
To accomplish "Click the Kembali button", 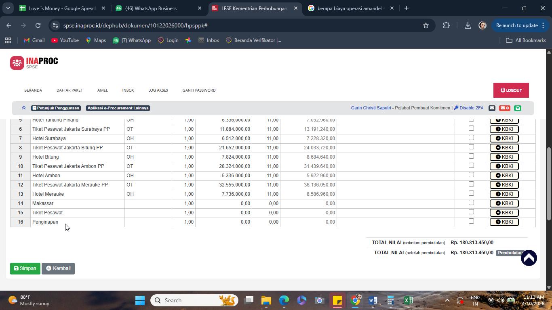I will (58, 268).
